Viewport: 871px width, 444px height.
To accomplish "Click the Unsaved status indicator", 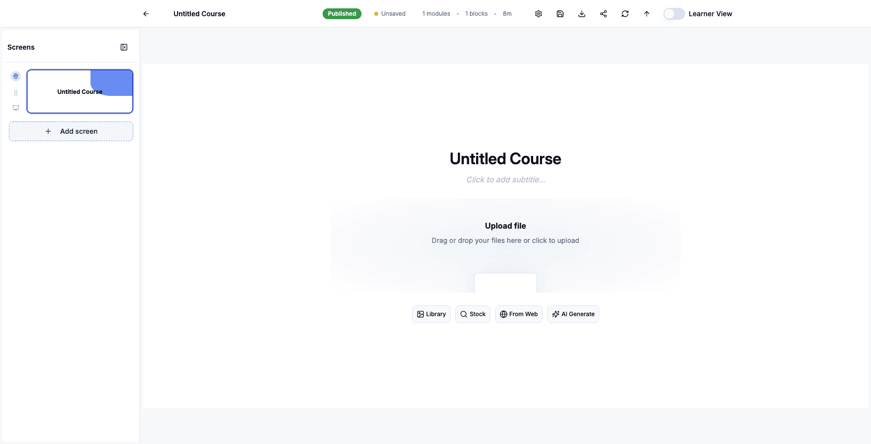I will pyautogui.click(x=390, y=13).
